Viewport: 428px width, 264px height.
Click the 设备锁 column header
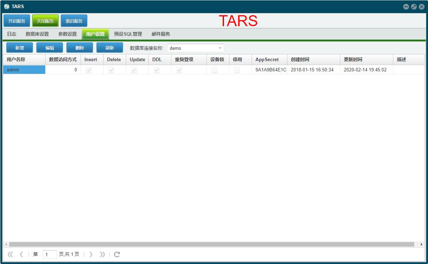[218, 59]
